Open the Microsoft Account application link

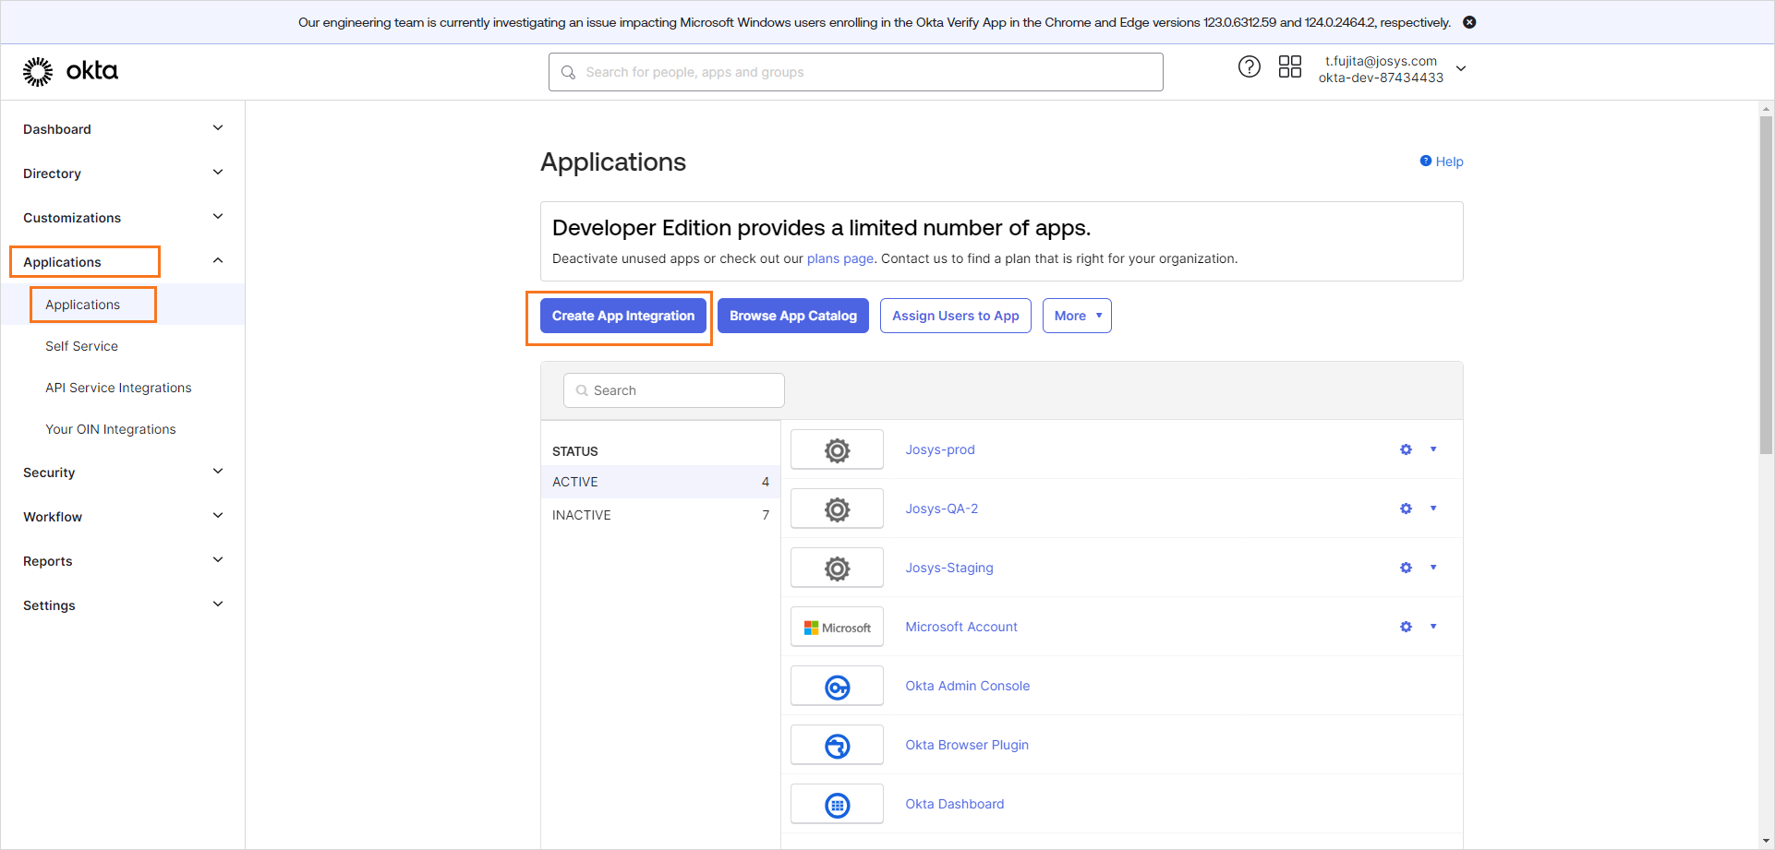(961, 627)
